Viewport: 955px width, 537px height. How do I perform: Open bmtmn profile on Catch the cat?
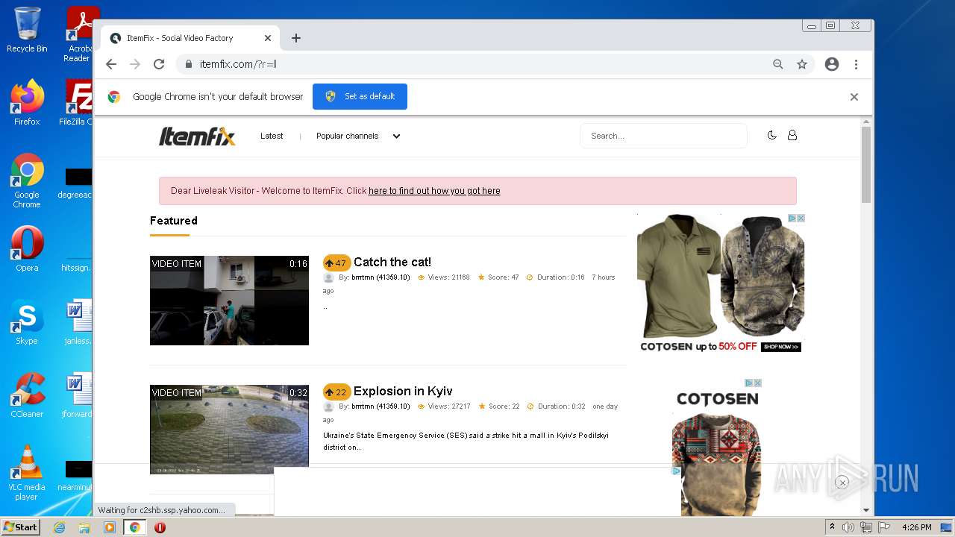pyautogui.click(x=381, y=277)
